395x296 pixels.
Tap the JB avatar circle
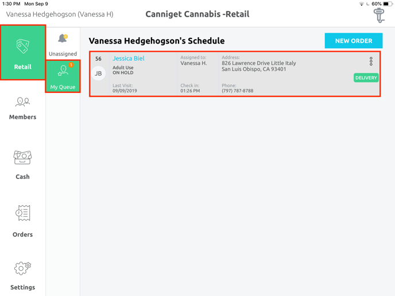[x=98, y=73]
